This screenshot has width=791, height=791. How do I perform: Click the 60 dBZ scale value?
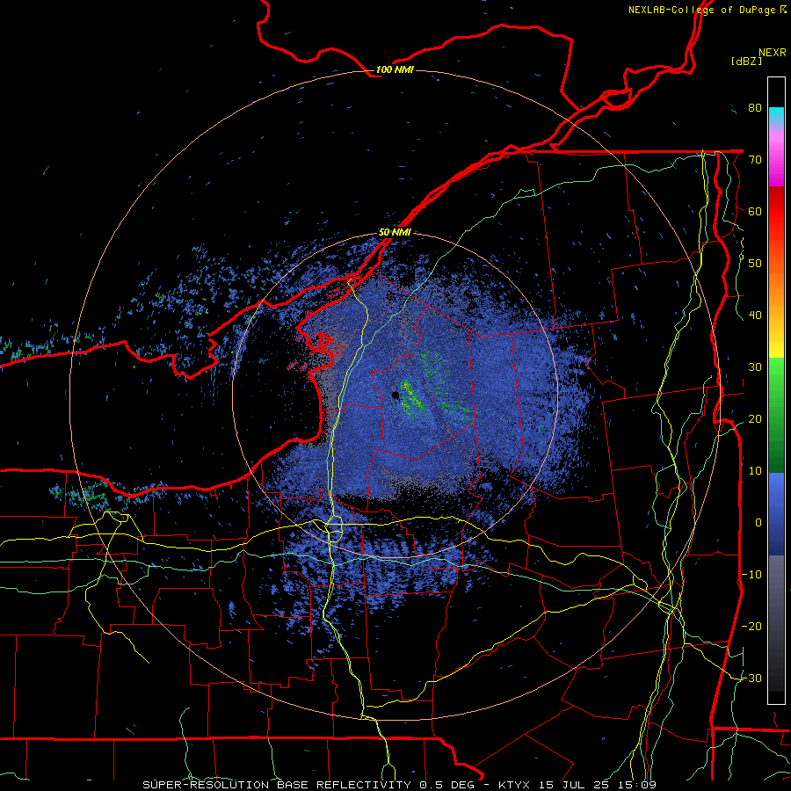pos(755,212)
